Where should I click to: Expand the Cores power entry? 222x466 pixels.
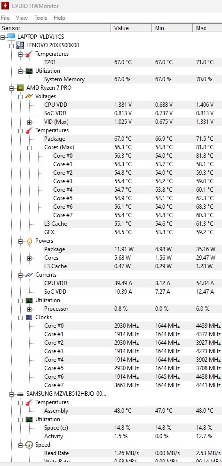pos(29,258)
